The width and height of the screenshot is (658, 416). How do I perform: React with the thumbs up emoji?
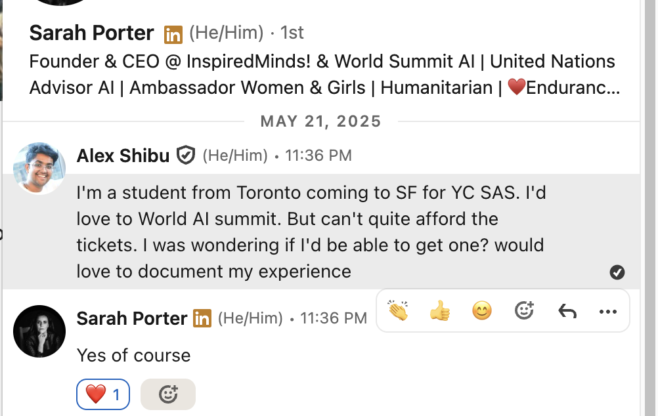tap(440, 310)
